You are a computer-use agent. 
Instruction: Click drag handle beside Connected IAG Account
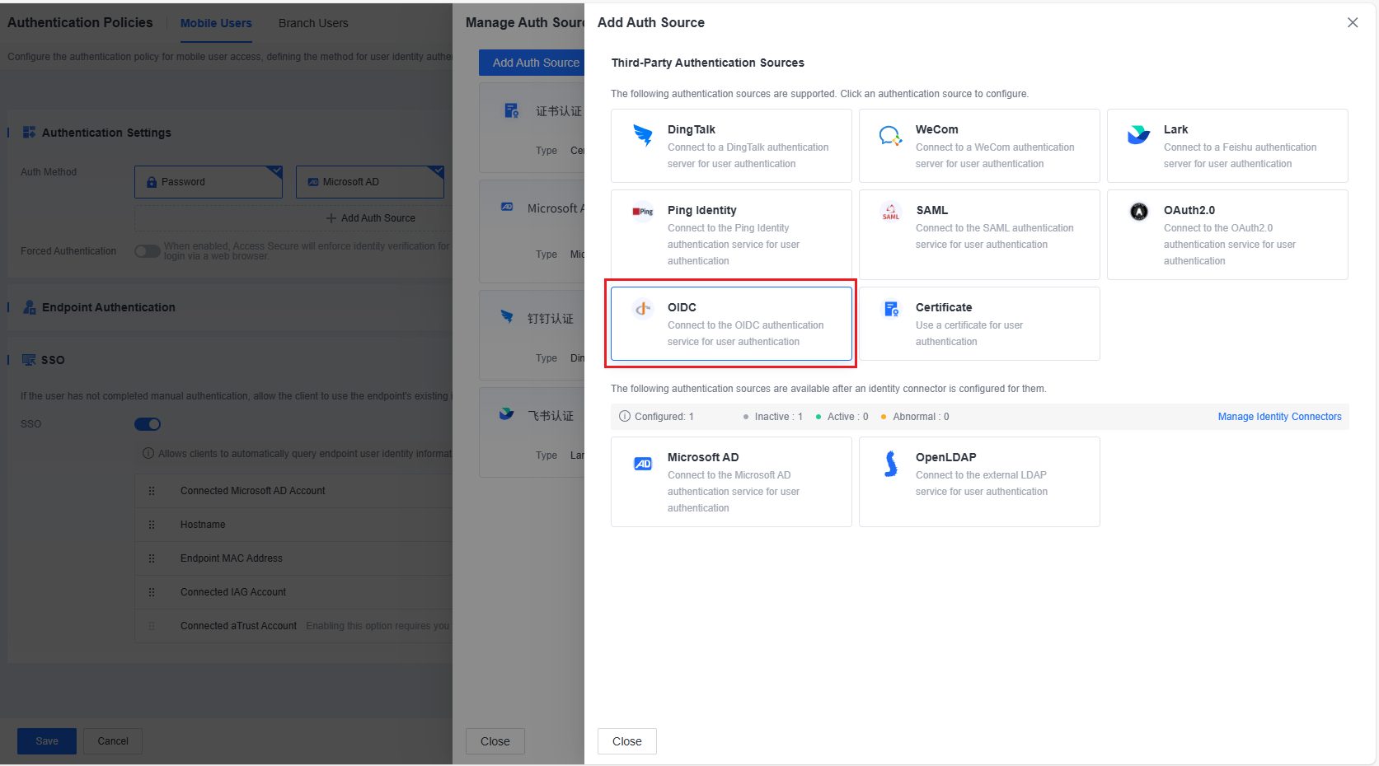tap(152, 592)
